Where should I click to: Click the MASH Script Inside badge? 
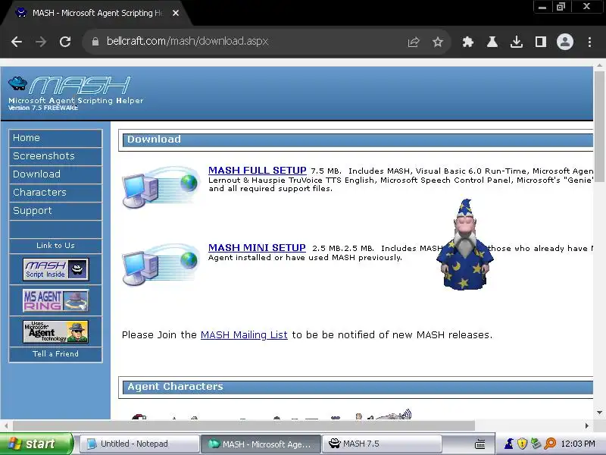[x=55, y=269]
